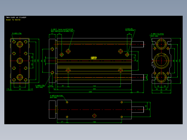Screen dimensions: 187x140
Task: Select the "49" width dimension under the left view
Action: pyautogui.click(x=20, y=89)
